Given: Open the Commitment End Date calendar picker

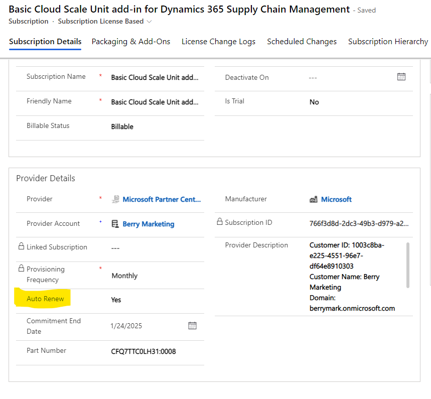Looking at the screenshot, I should (192, 326).
